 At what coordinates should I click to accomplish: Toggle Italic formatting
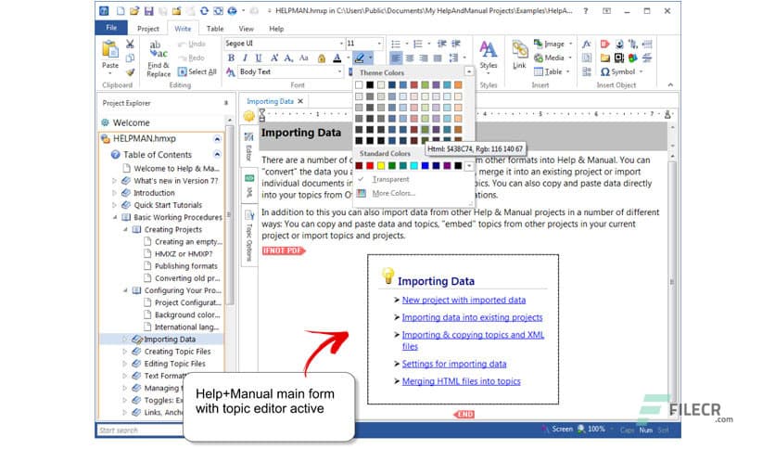tap(245, 58)
